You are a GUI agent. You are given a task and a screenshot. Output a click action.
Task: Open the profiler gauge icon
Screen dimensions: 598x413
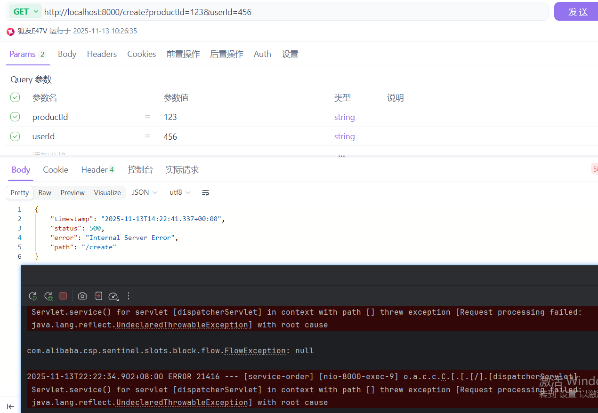tap(113, 296)
